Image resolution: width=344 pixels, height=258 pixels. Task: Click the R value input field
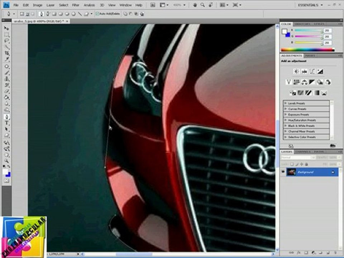click(x=327, y=30)
